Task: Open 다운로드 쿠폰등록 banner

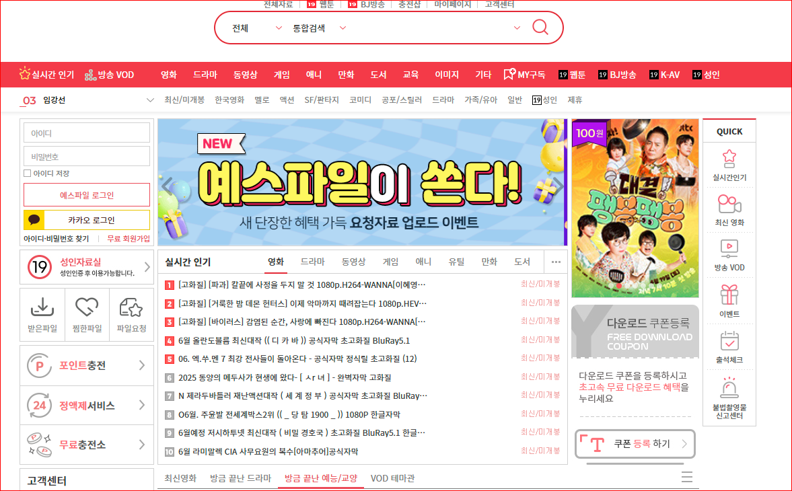Action: [x=635, y=332]
